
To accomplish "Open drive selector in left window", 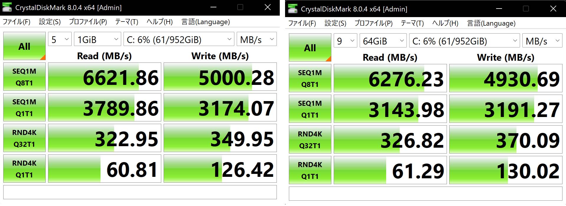I will click(179, 39).
